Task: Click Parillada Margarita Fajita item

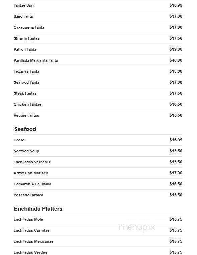Action: (36, 60)
